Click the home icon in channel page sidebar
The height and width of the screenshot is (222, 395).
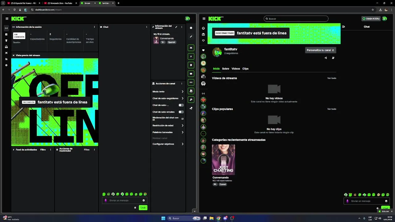click(x=203, y=28)
